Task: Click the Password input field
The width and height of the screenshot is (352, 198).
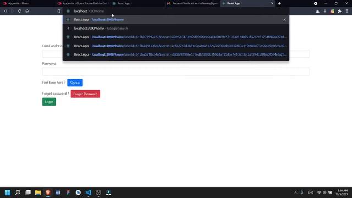Action: [176, 71]
